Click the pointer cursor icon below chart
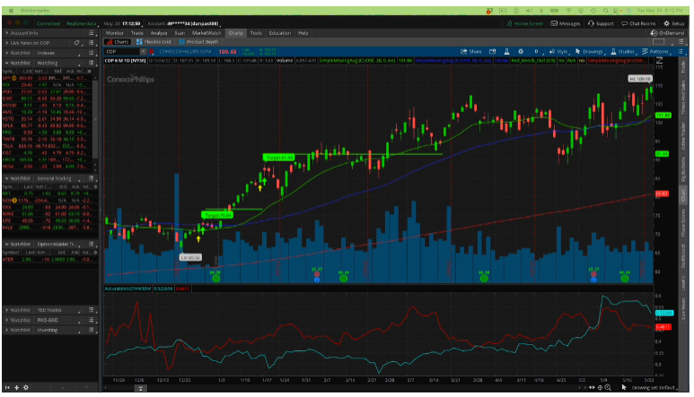The image size is (694, 397). pos(624,387)
